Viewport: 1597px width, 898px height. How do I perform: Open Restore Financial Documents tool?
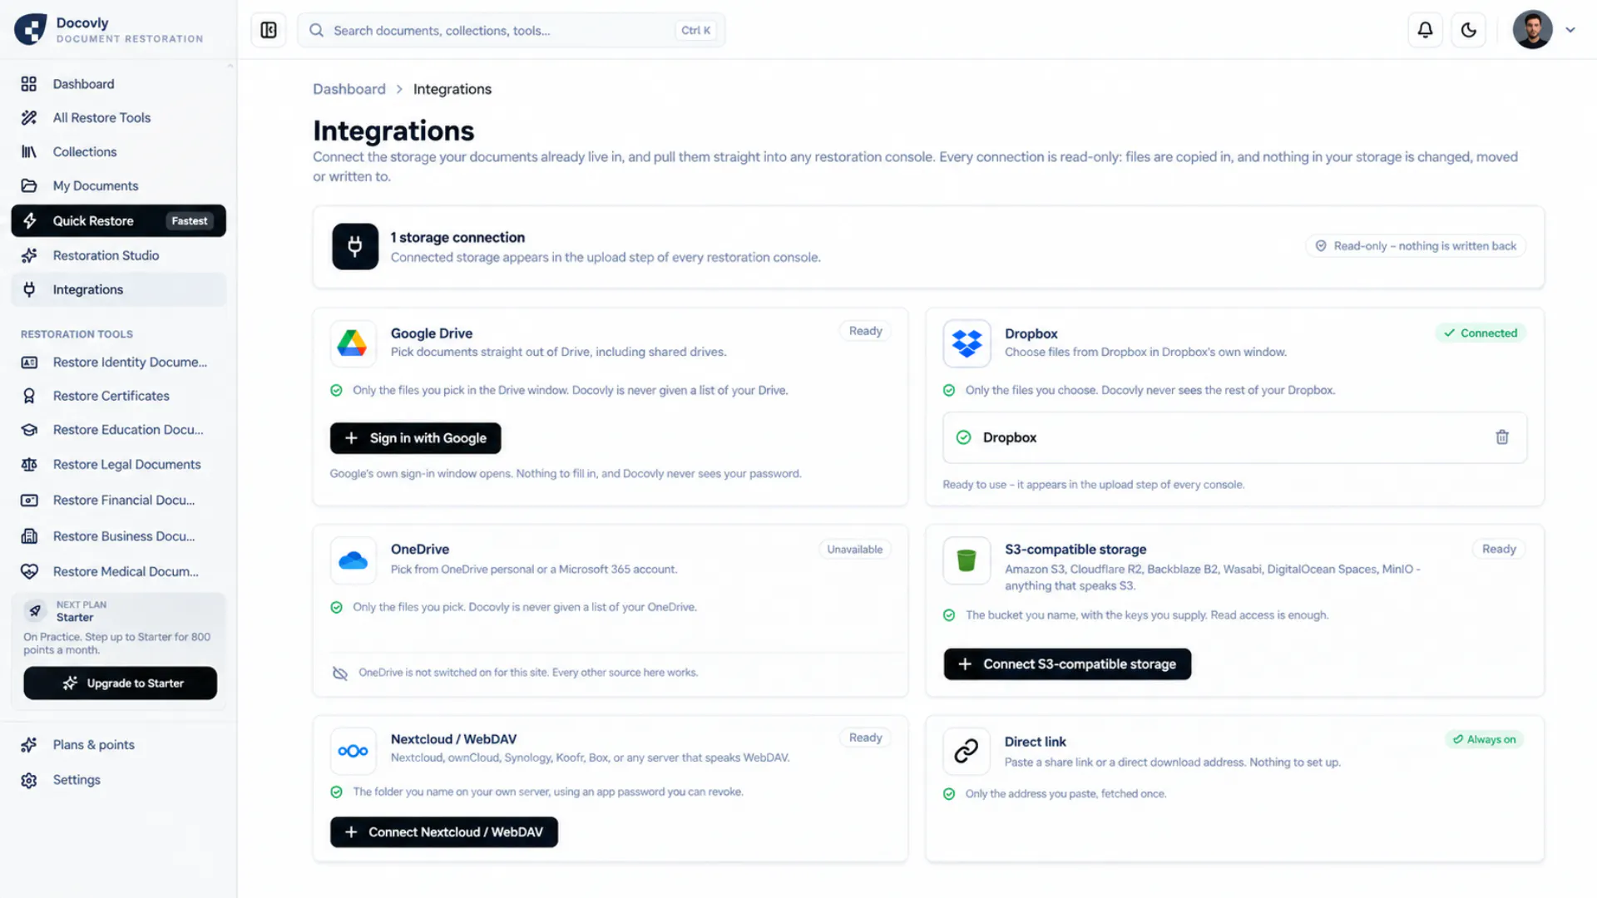pyautogui.click(x=119, y=501)
